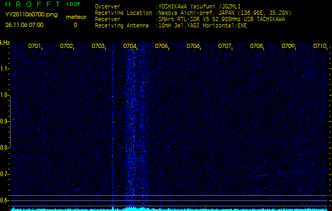Click the 26.11.06 07:00 timestamp

point(25,25)
